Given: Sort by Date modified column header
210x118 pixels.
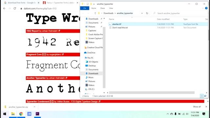Looking at the screenshot, I should pyautogui.click(x=163, y=19).
